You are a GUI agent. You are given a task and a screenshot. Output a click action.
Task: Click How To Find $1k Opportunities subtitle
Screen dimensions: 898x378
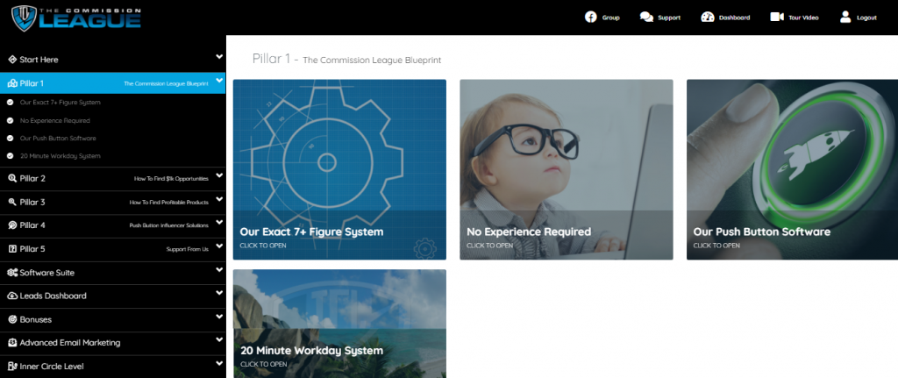(171, 179)
